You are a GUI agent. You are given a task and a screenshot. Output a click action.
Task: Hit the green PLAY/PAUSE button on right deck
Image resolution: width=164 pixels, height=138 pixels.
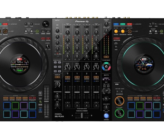click(119, 113)
